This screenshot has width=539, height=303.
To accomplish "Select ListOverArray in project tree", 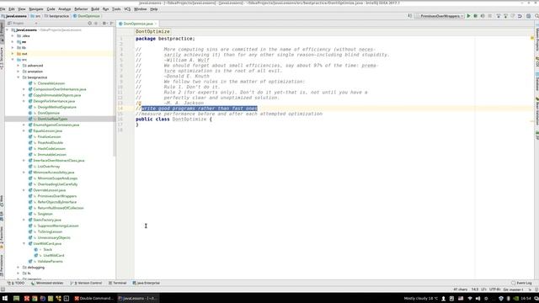I will pos(49,167).
